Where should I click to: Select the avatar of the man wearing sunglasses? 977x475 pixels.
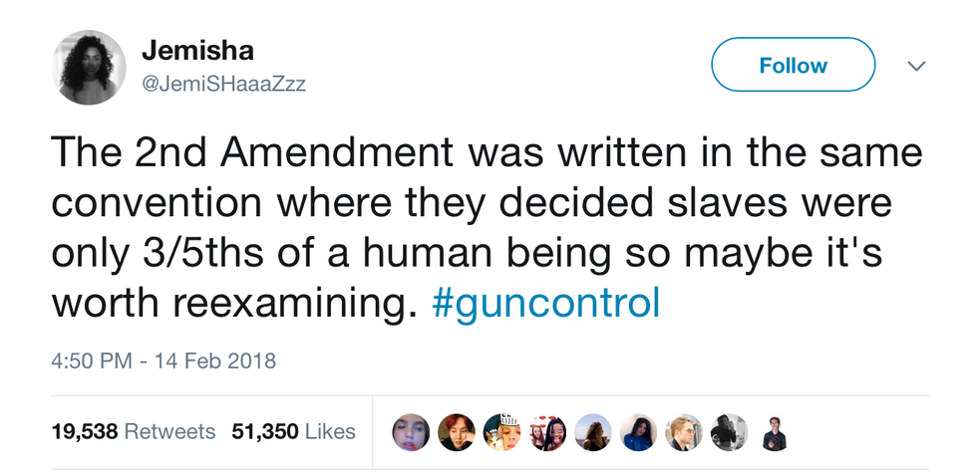point(684,432)
